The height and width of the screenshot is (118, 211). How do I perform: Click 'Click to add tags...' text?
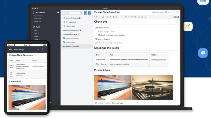pyautogui.click(x=118, y=103)
